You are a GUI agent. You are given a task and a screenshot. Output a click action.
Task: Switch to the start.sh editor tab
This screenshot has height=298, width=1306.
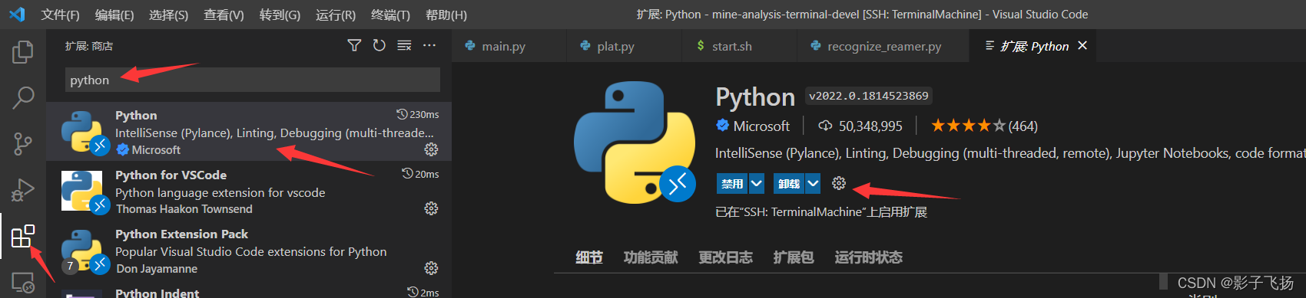(739, 46)
